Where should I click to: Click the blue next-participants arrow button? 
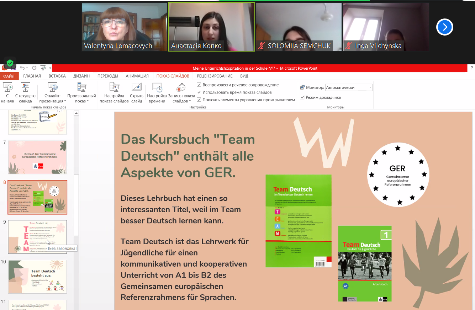[x=445, y=27]
